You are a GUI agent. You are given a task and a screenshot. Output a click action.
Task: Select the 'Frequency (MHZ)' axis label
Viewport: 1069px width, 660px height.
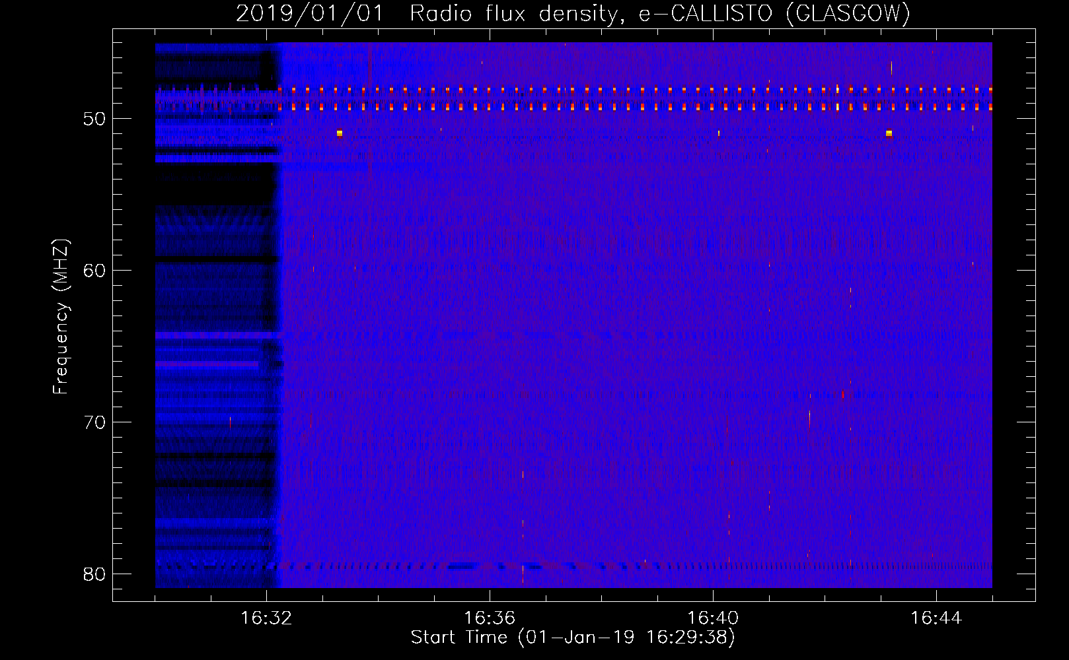[61, 317]
